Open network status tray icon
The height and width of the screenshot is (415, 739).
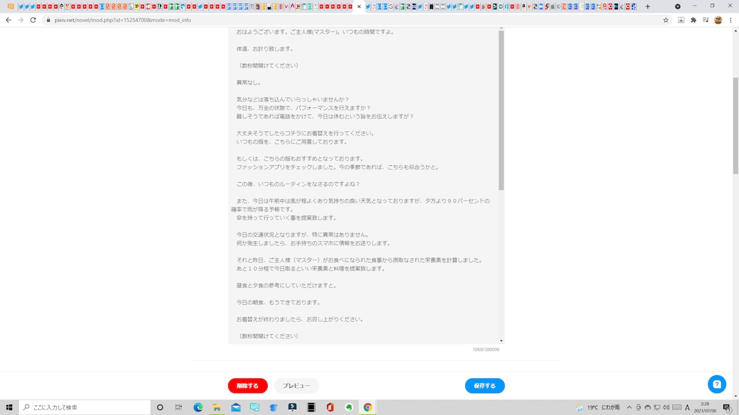[x=657, y=407]
